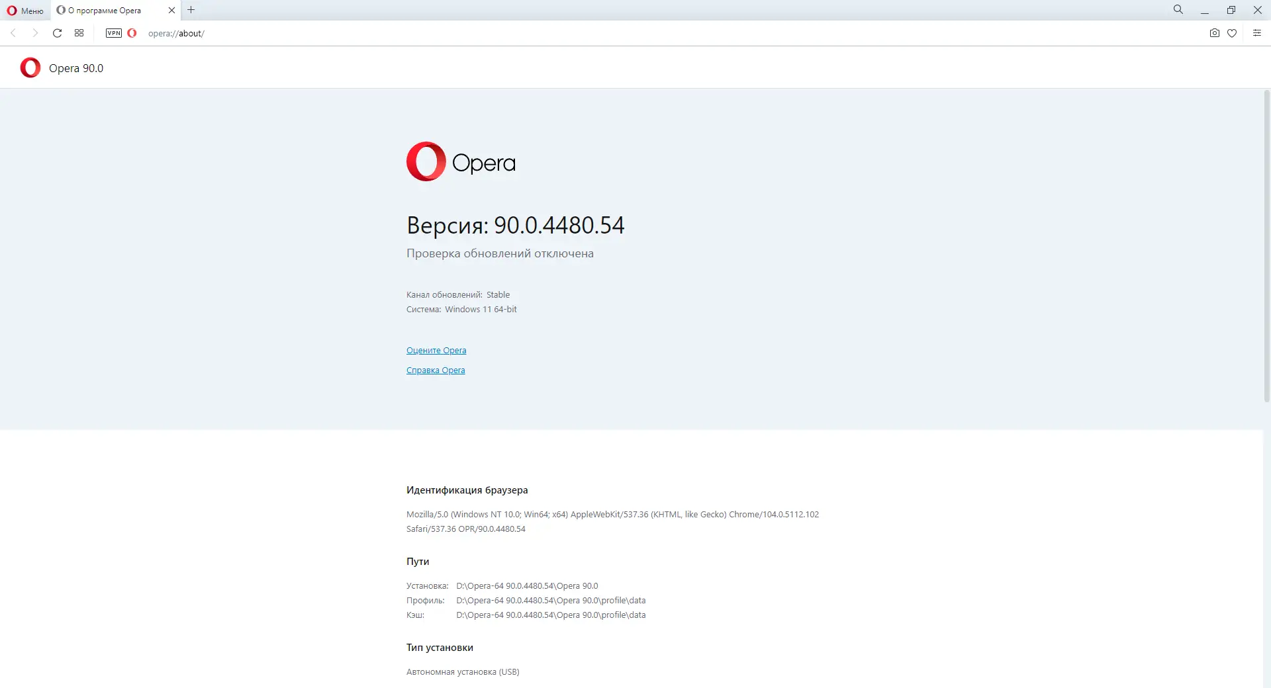Screen dimensions: 1271x688
Task: Click 'Opera 90.0' header title text
Action: tap(76, 68)
